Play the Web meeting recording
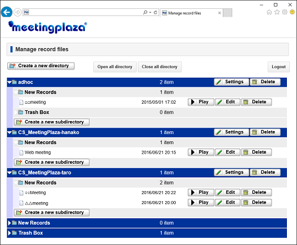The height and width of the screenshot is (245, 297). (x=201, y=152)
